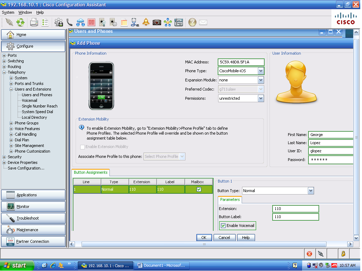Tick the Enable Extension Mobility checkbox
The width and height of the screenshot is (362, 271).
82,147
